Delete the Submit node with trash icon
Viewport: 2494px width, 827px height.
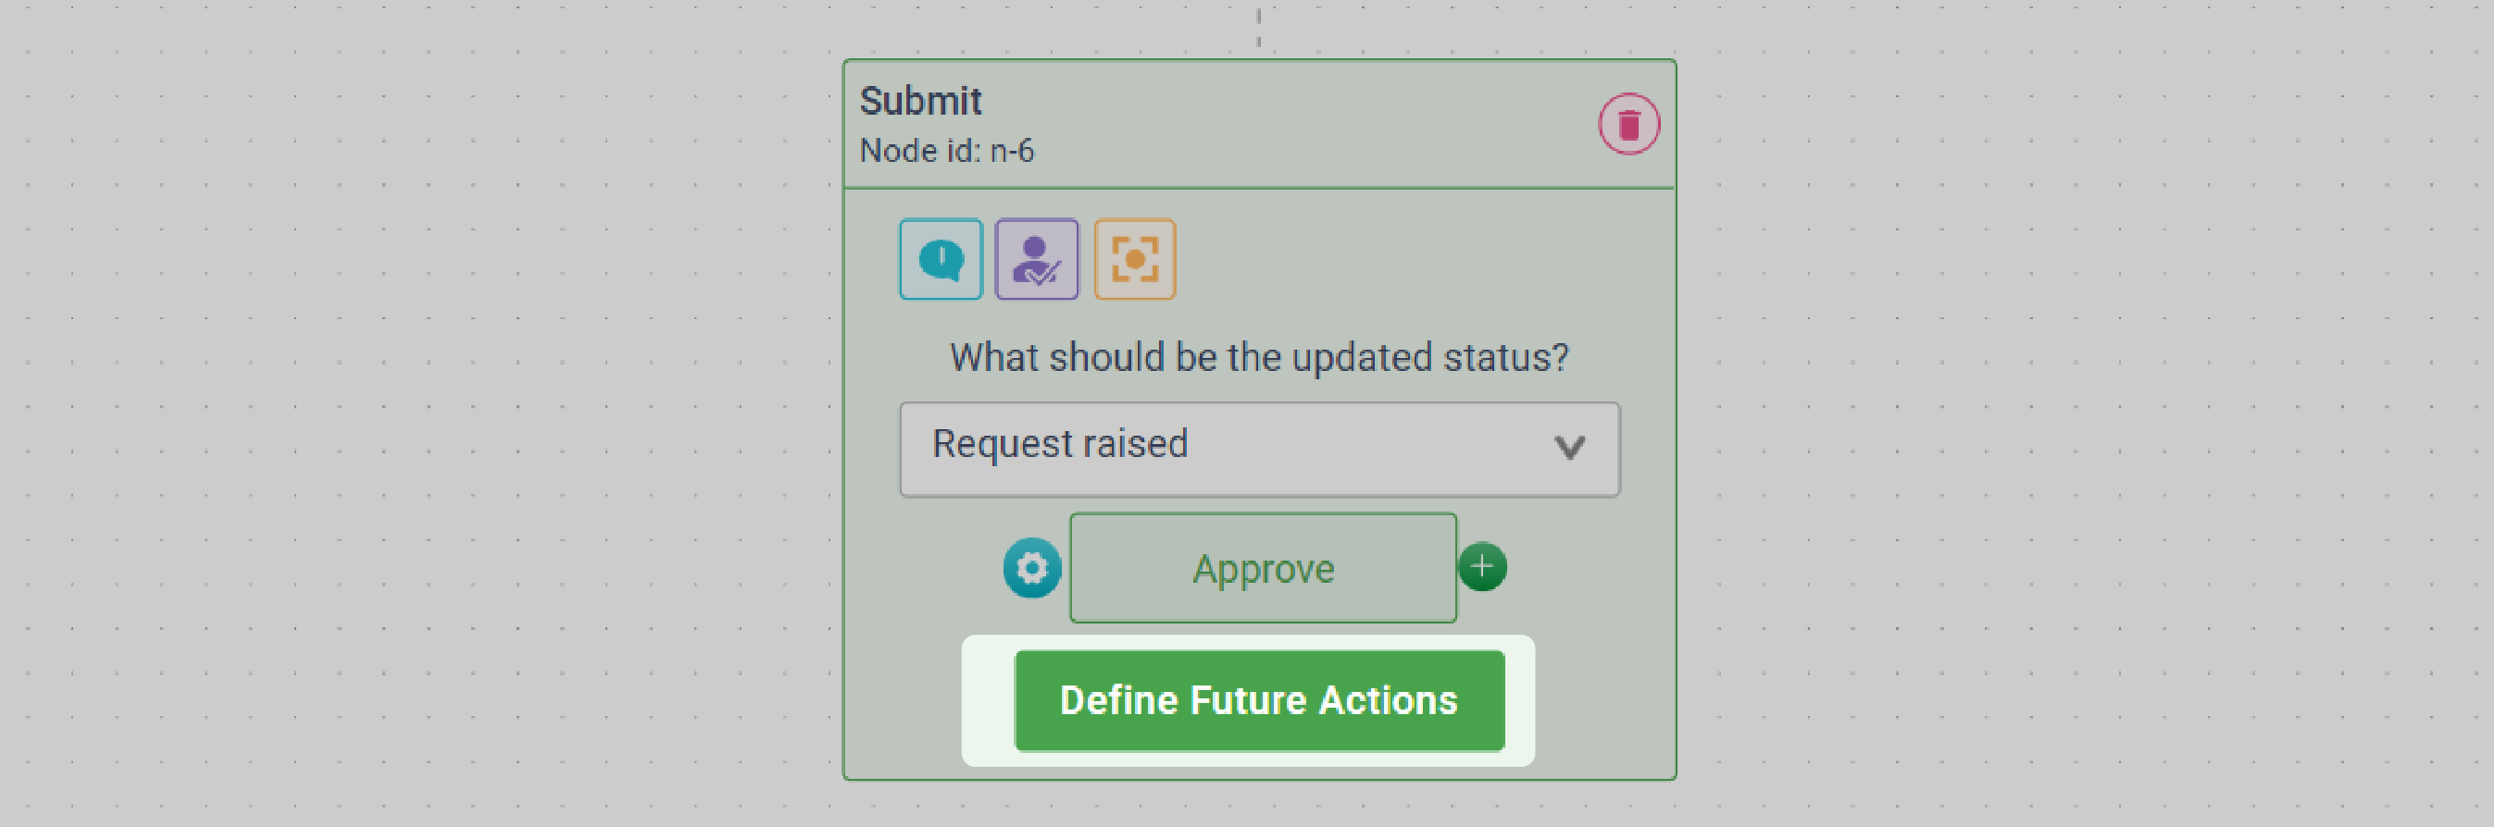coord(1627,124)
